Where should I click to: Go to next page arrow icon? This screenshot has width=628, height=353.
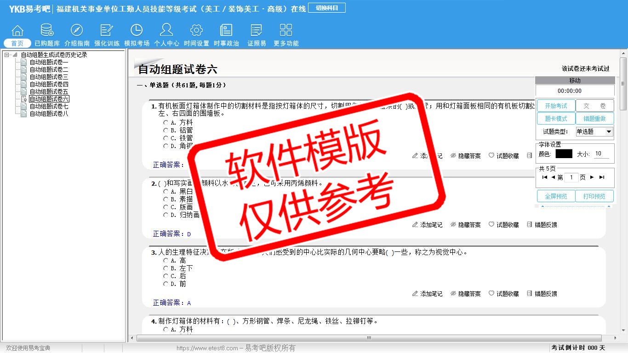(592, 177)
